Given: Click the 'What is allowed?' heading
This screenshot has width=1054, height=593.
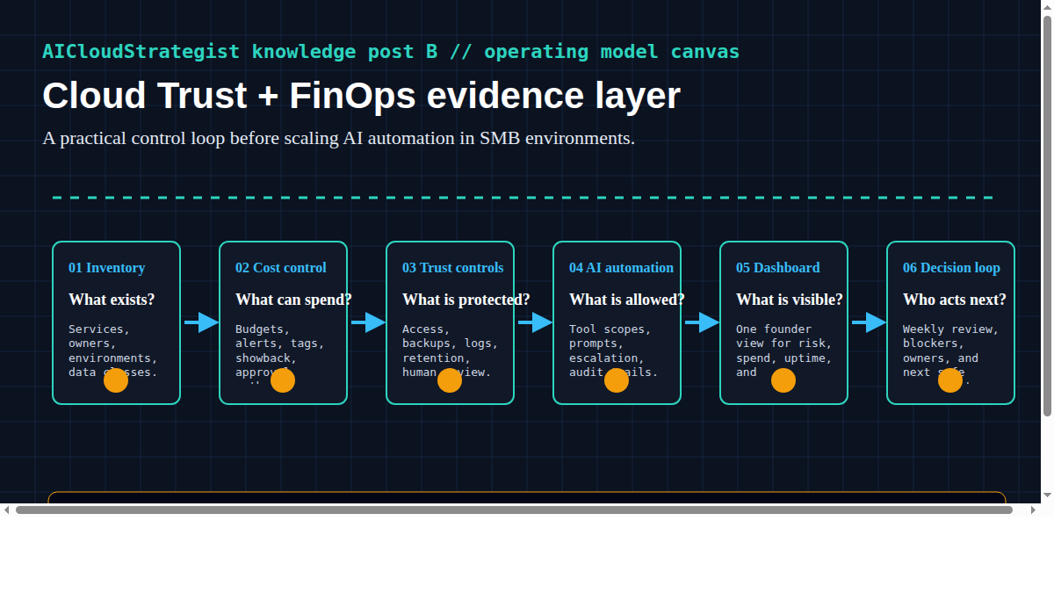Looking at the screenshot, I should coord(627,300).
